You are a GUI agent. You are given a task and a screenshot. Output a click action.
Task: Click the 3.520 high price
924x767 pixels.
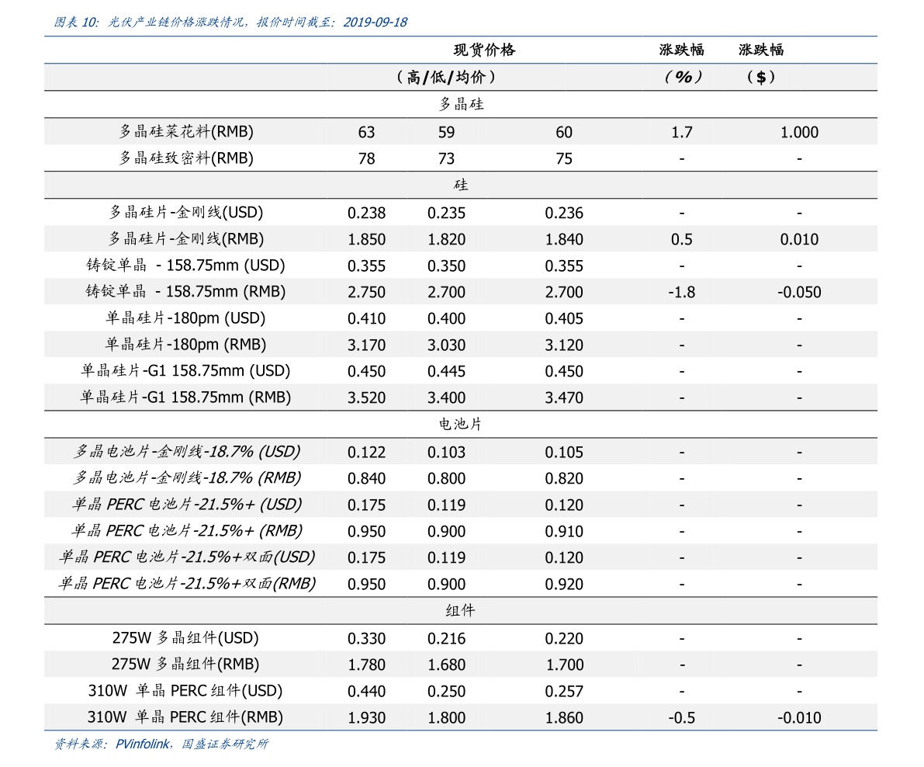(366, 398)
